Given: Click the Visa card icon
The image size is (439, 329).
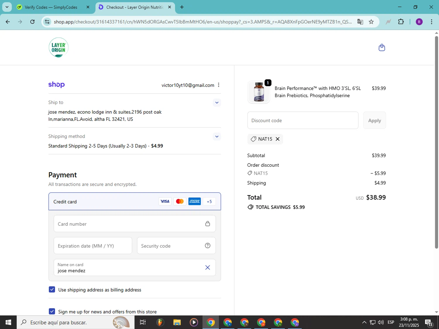Looking at the screenshot, I should point(165,201).
